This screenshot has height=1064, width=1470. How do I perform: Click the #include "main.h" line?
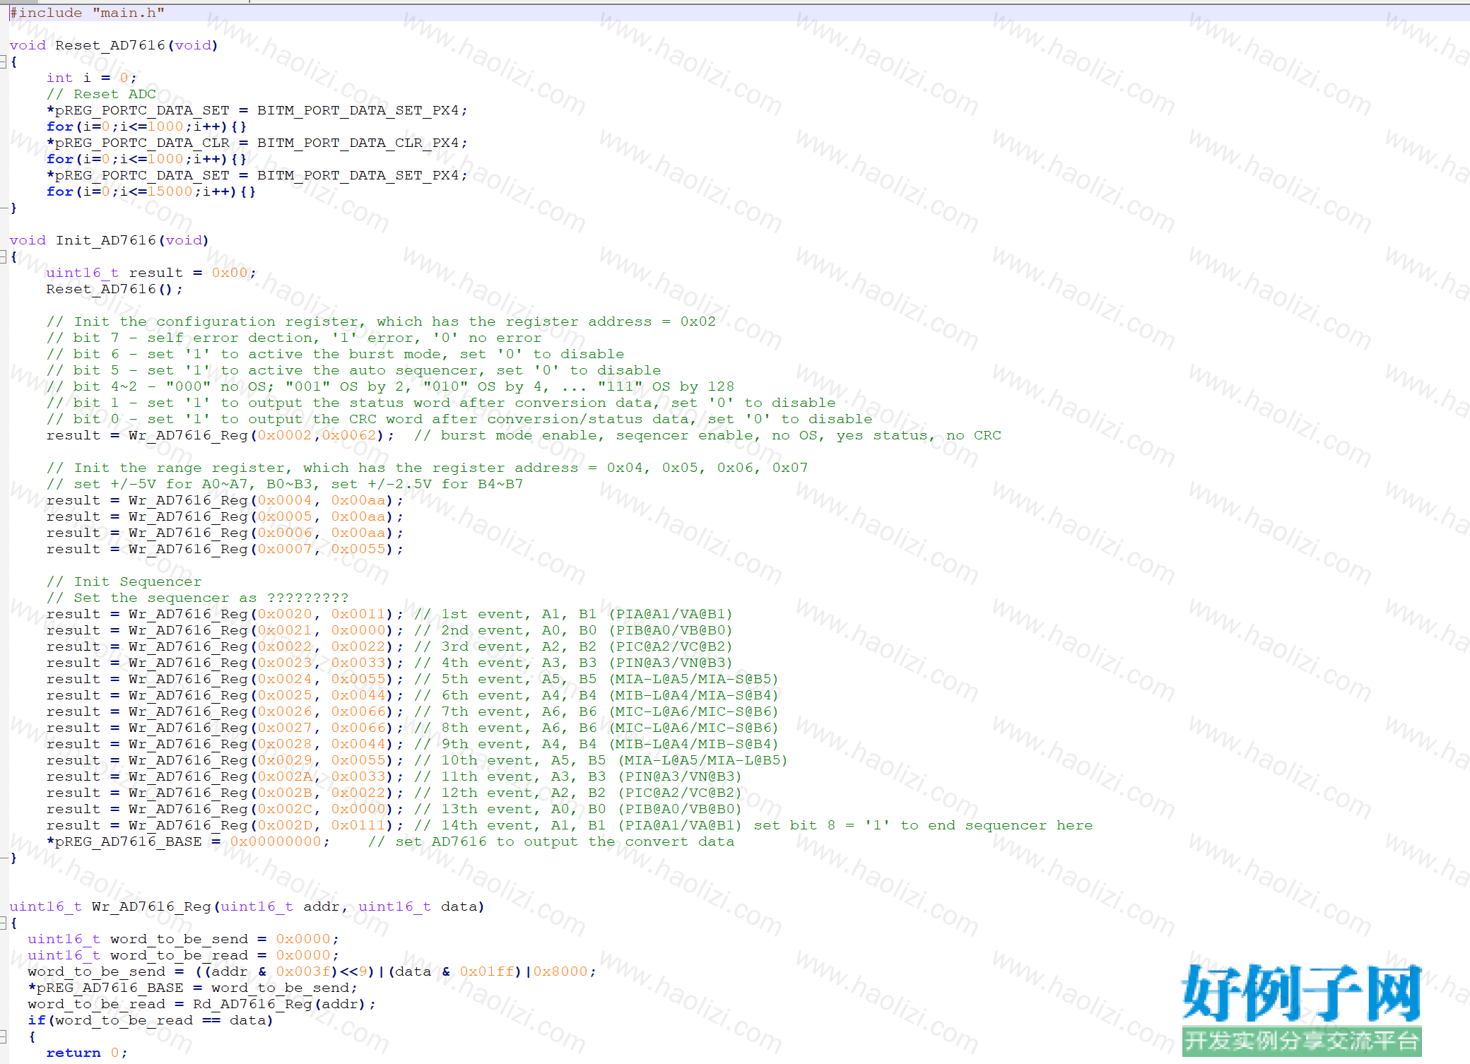(x=87, y=13)
